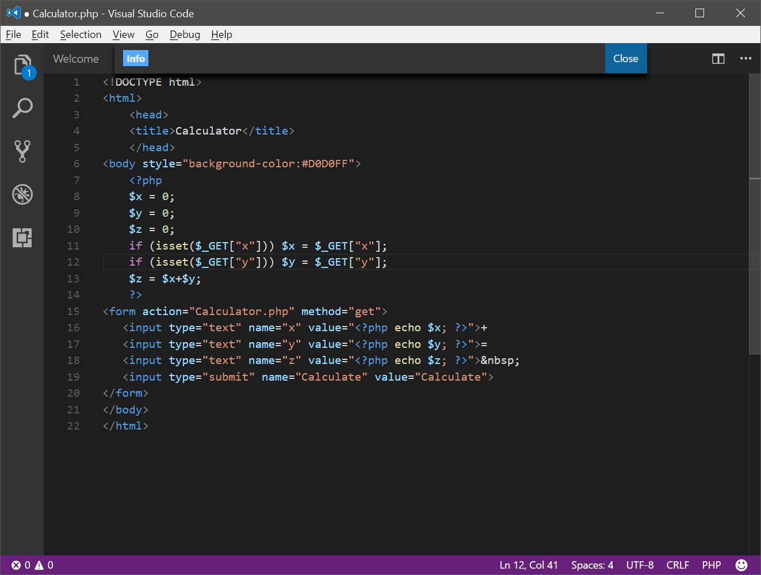The height and width of the screenshot is (575, 761).
Task: Click the feedback smiley icon
Action: pyautogui.click(x=742, y=565)
